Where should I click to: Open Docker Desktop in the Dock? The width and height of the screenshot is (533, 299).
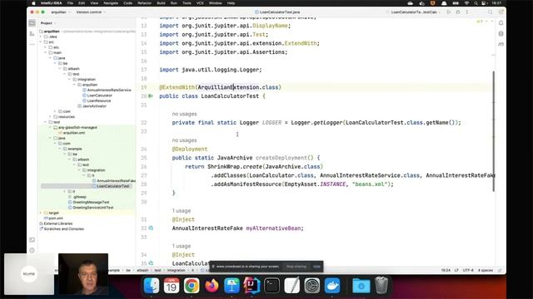tap(332, 286)
